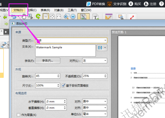Open help via the question mark icon
The image size is (165, 118).
[161, 4]
